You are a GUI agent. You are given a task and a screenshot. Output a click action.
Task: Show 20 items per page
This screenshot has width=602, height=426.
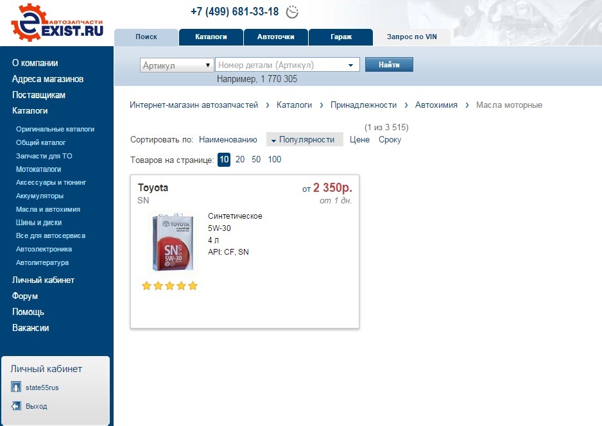click(x=240, y=159)
